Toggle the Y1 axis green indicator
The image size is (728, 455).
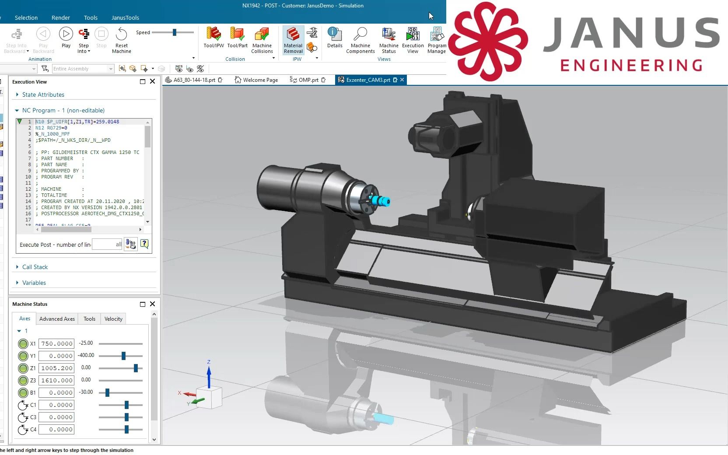click(23, 356)
